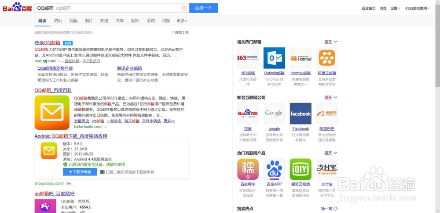The width and height of the screenshot is (440, 213).
Task: Click the 换一换 text in 搜索热点
Action: pos(326,209)
